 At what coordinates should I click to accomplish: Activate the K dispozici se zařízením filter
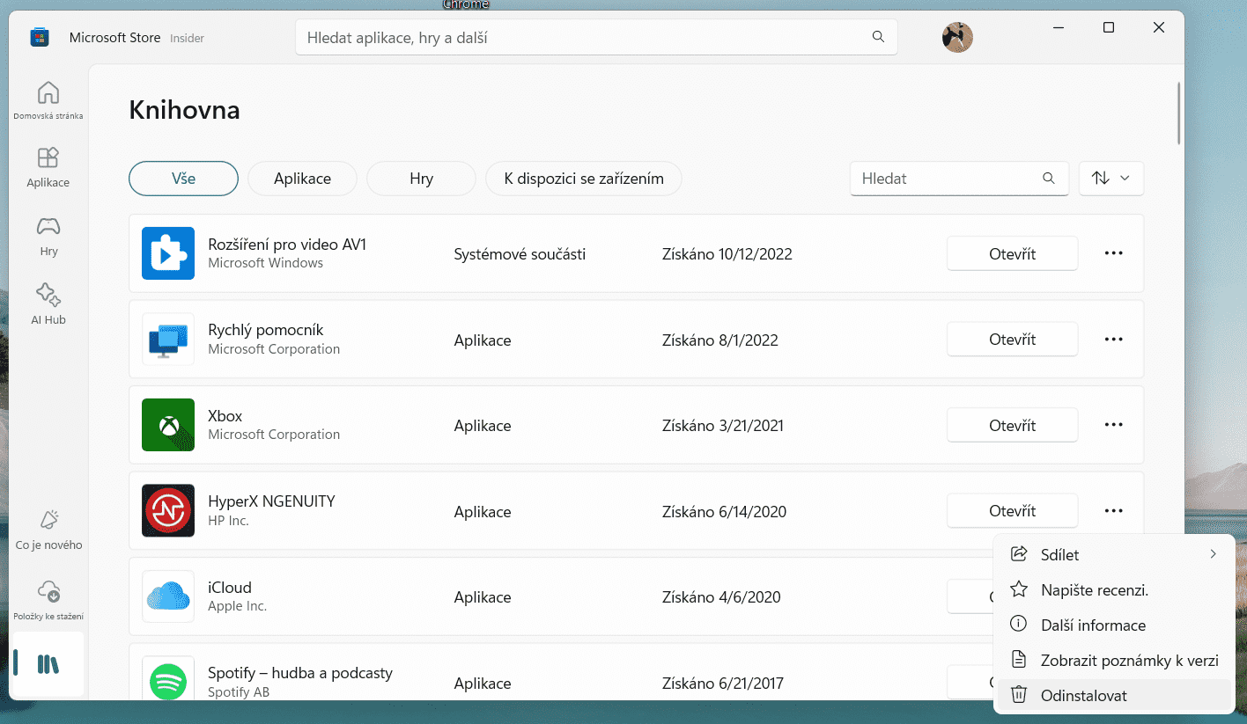click(583, 178)
